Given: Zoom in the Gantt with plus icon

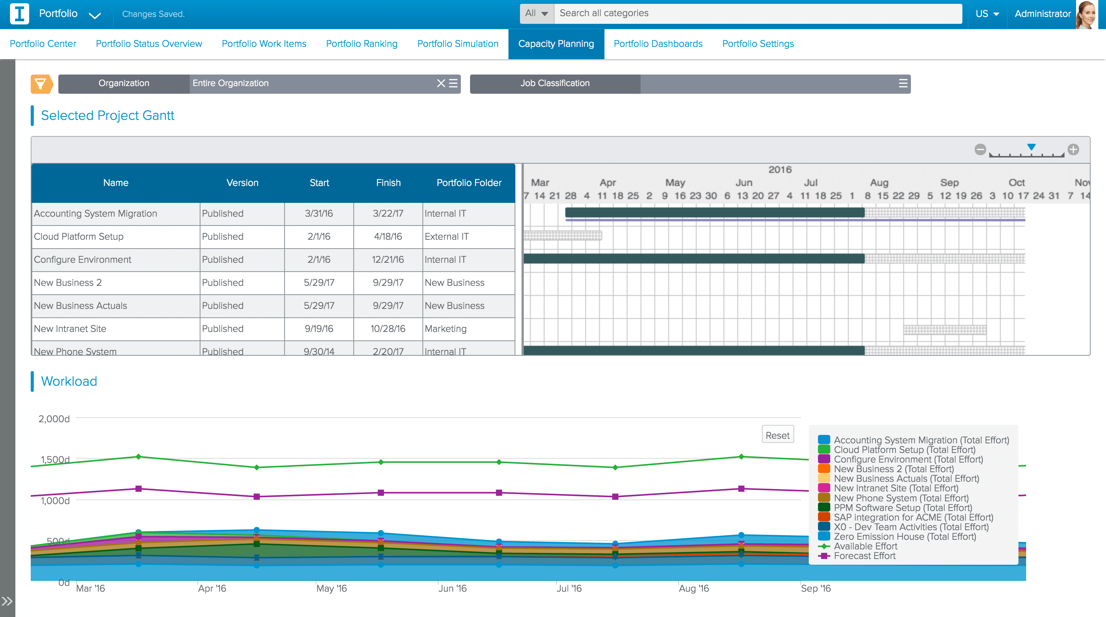Looking at the screenshot, I should pyautogui.click(x=1073, y=149).
